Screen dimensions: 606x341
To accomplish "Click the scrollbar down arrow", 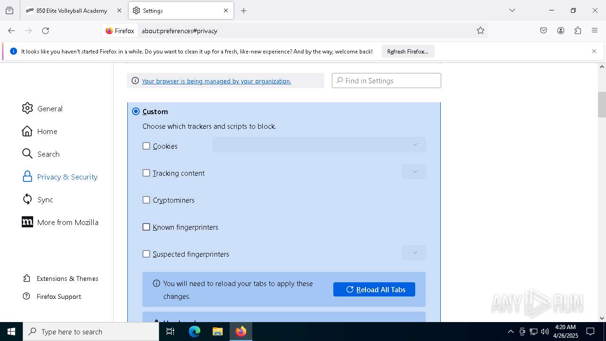I will [602, 318].
